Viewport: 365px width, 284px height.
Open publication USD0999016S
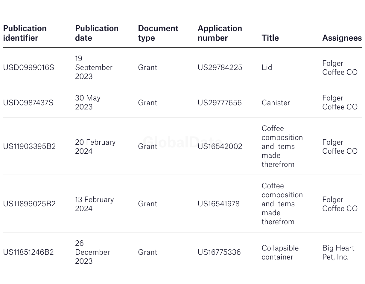(x=28, y=68)
